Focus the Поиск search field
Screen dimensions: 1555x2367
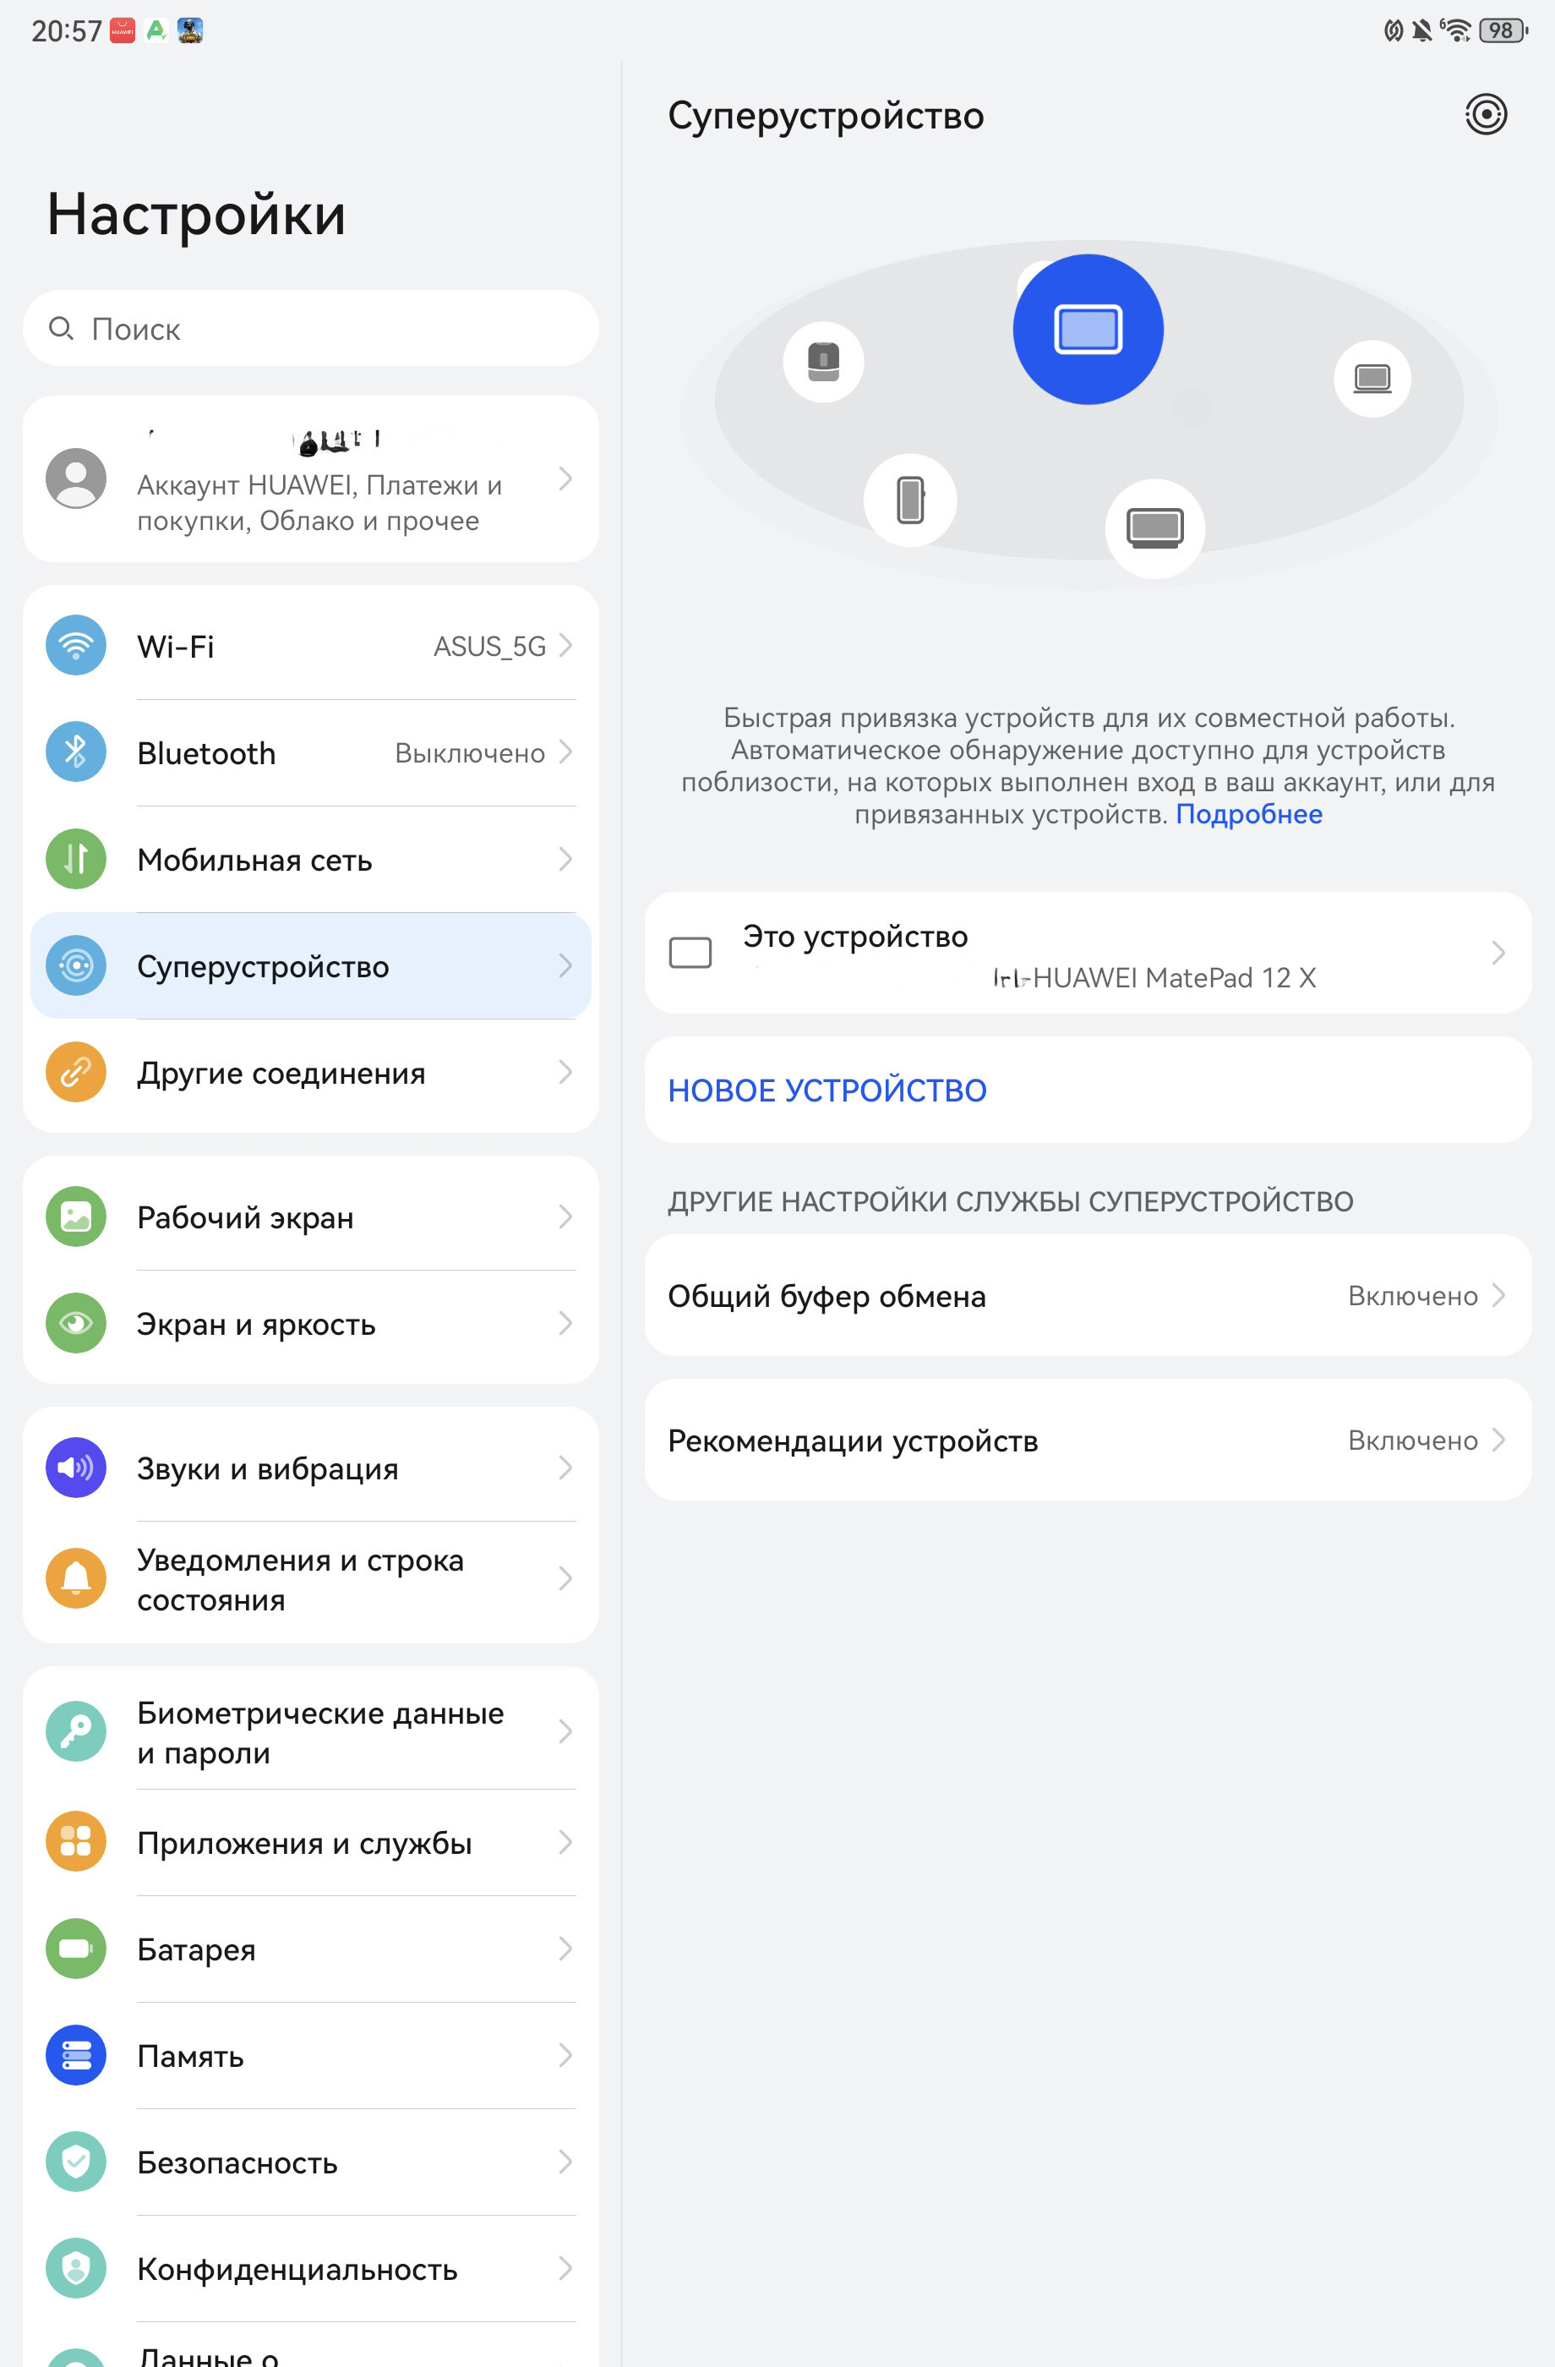(x=311, y=328)
